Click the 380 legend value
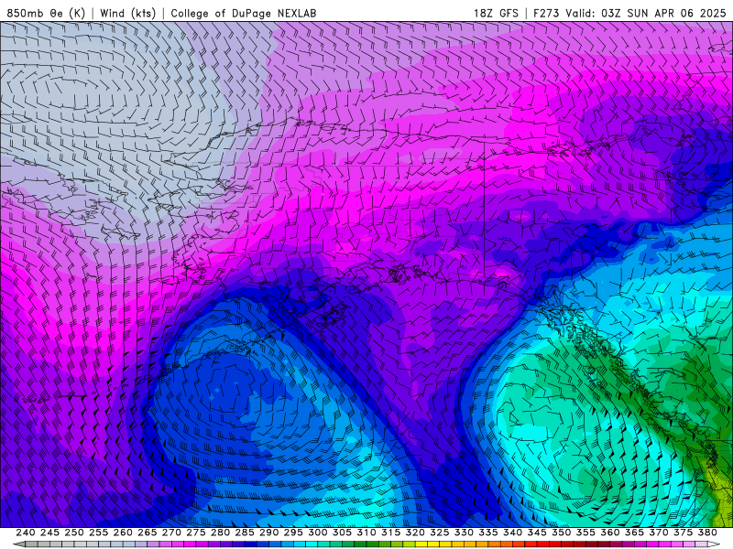The height and width of the screenshot is (549, 733). 707,533
